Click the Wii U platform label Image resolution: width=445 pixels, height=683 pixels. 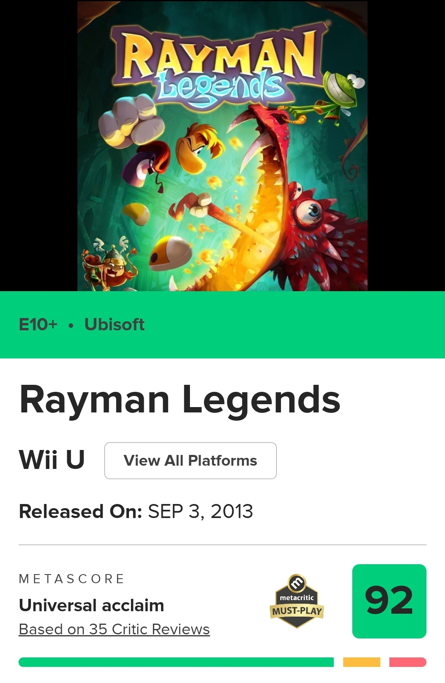point(52,459)
